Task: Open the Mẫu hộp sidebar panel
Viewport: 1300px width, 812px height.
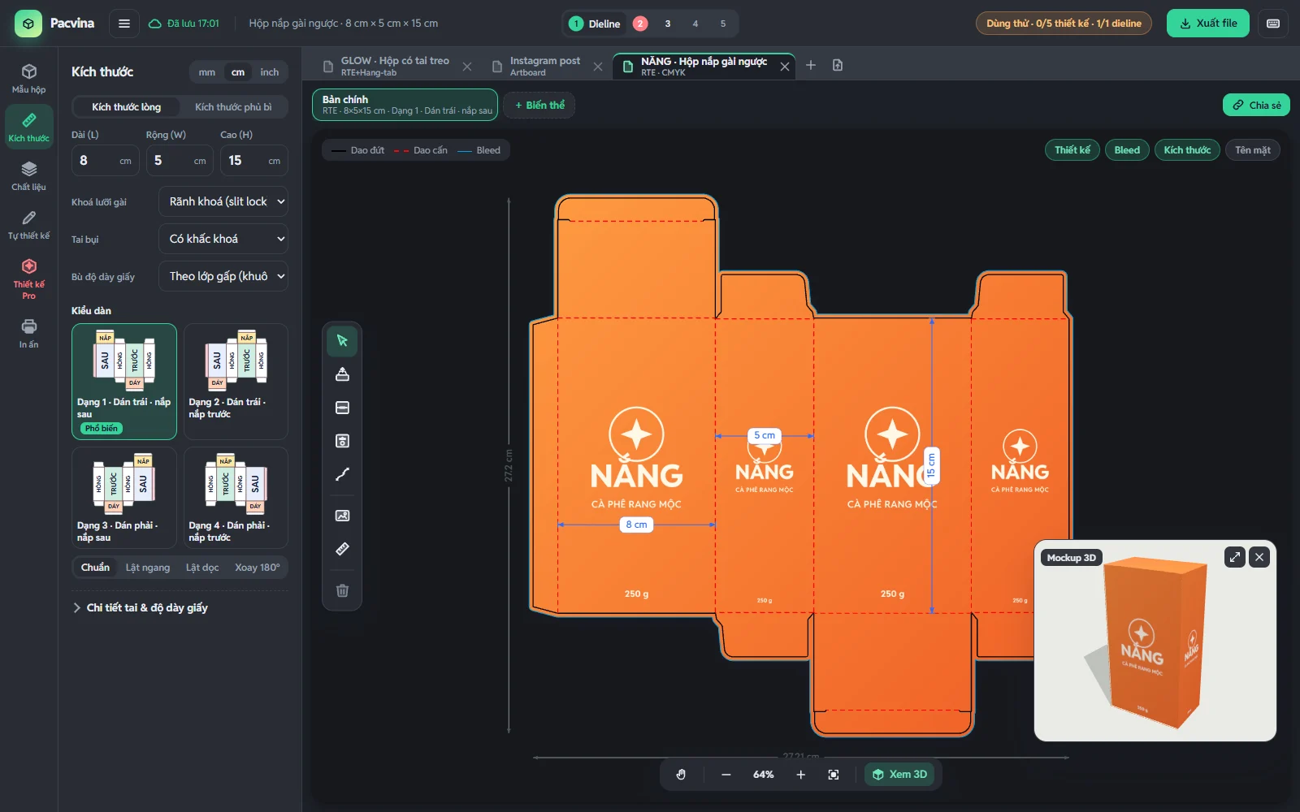Action: (x=28, y=79)
